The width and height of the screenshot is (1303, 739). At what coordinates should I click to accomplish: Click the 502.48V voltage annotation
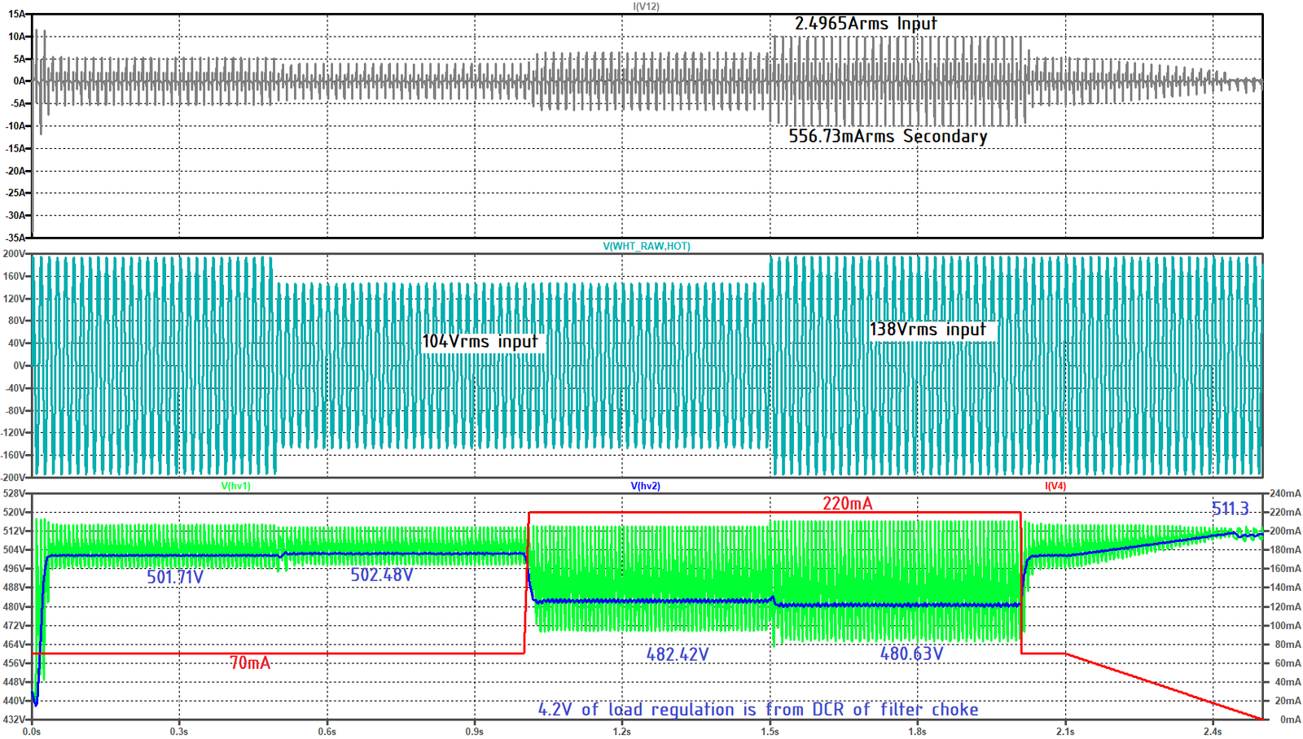pos(382,575)
